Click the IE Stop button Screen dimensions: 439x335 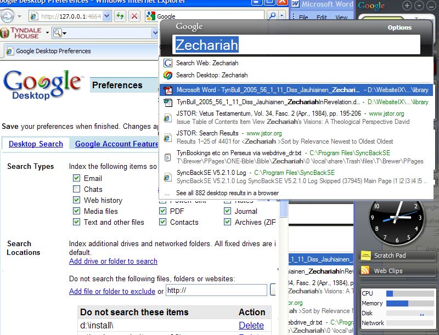tap(134, 16)
